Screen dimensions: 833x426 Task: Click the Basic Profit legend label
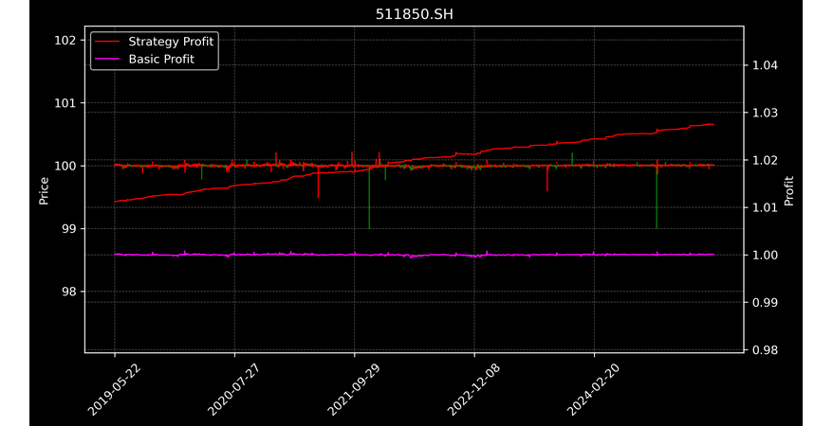pyautogui.click(x=161, y=59)
